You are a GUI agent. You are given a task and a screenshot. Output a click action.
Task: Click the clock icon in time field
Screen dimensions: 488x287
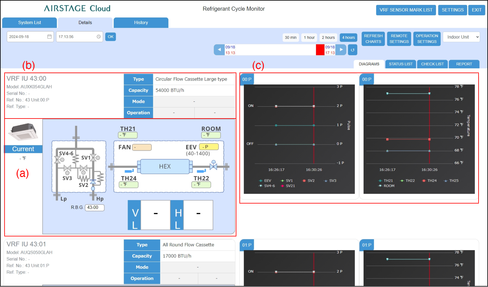99,37
